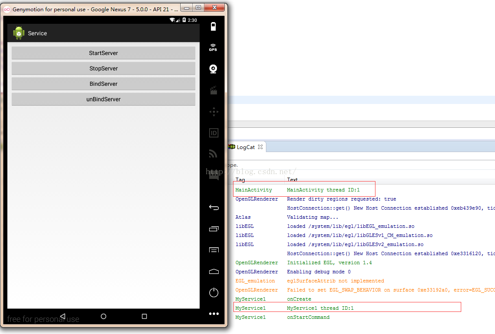Click the Text column header in LogCat
The image size is (495, 334).
point(292,180)
